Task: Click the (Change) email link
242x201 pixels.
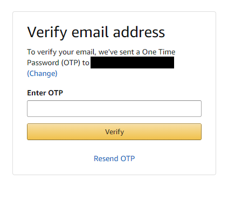Action: tap(42, 73)
